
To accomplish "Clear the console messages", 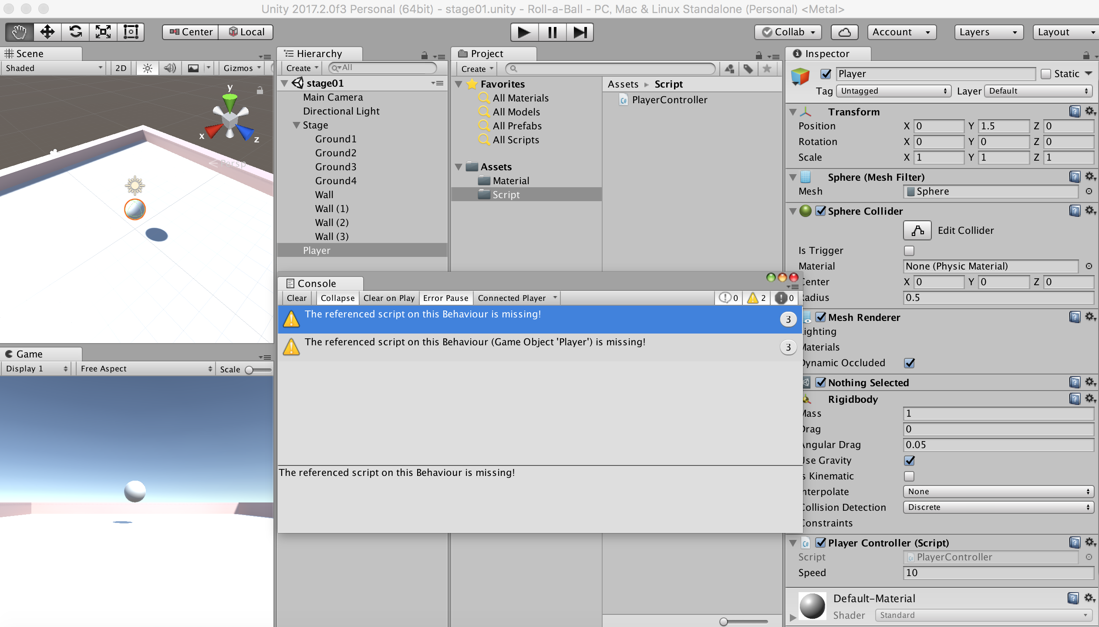I will click(297, 298).
